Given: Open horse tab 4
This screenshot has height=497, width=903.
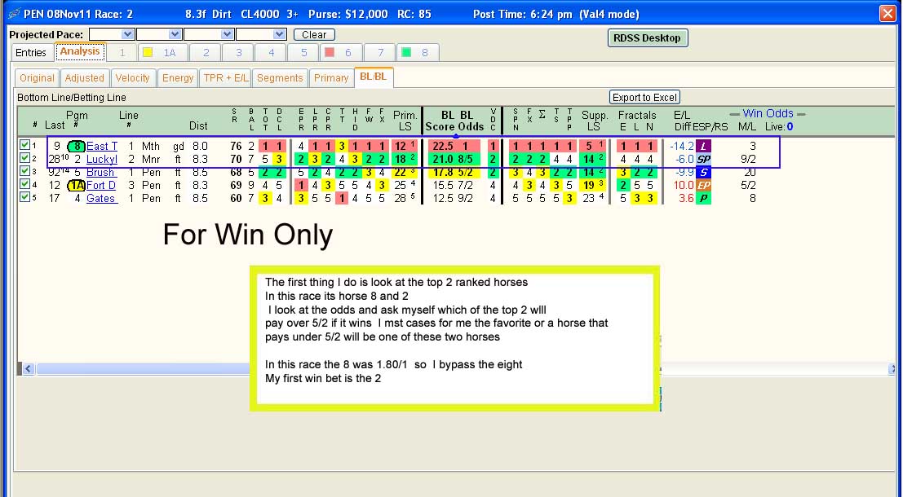Looking at the screenshot, I should 272,52.
